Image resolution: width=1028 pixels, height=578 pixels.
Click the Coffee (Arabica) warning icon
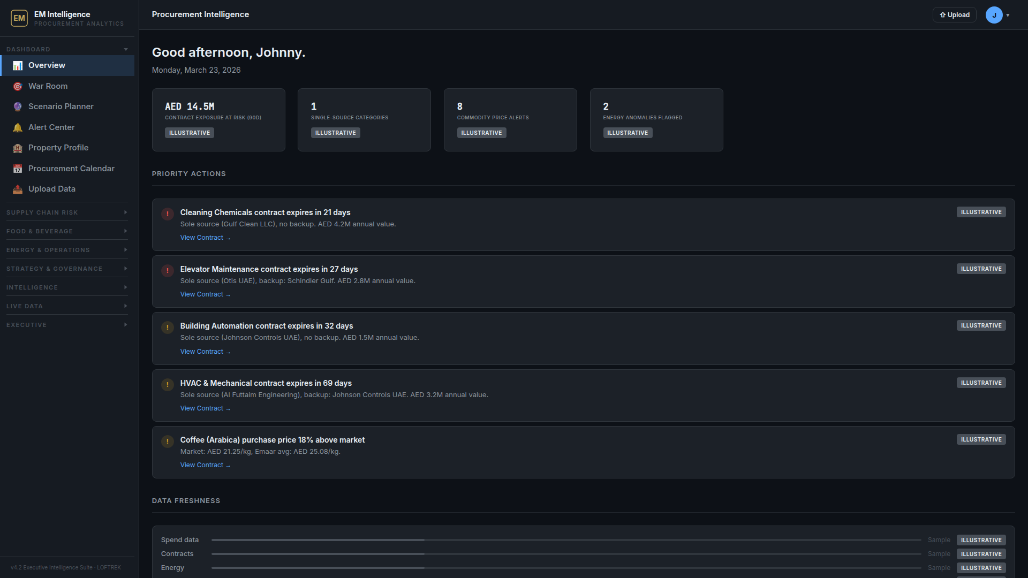point(168,442)
